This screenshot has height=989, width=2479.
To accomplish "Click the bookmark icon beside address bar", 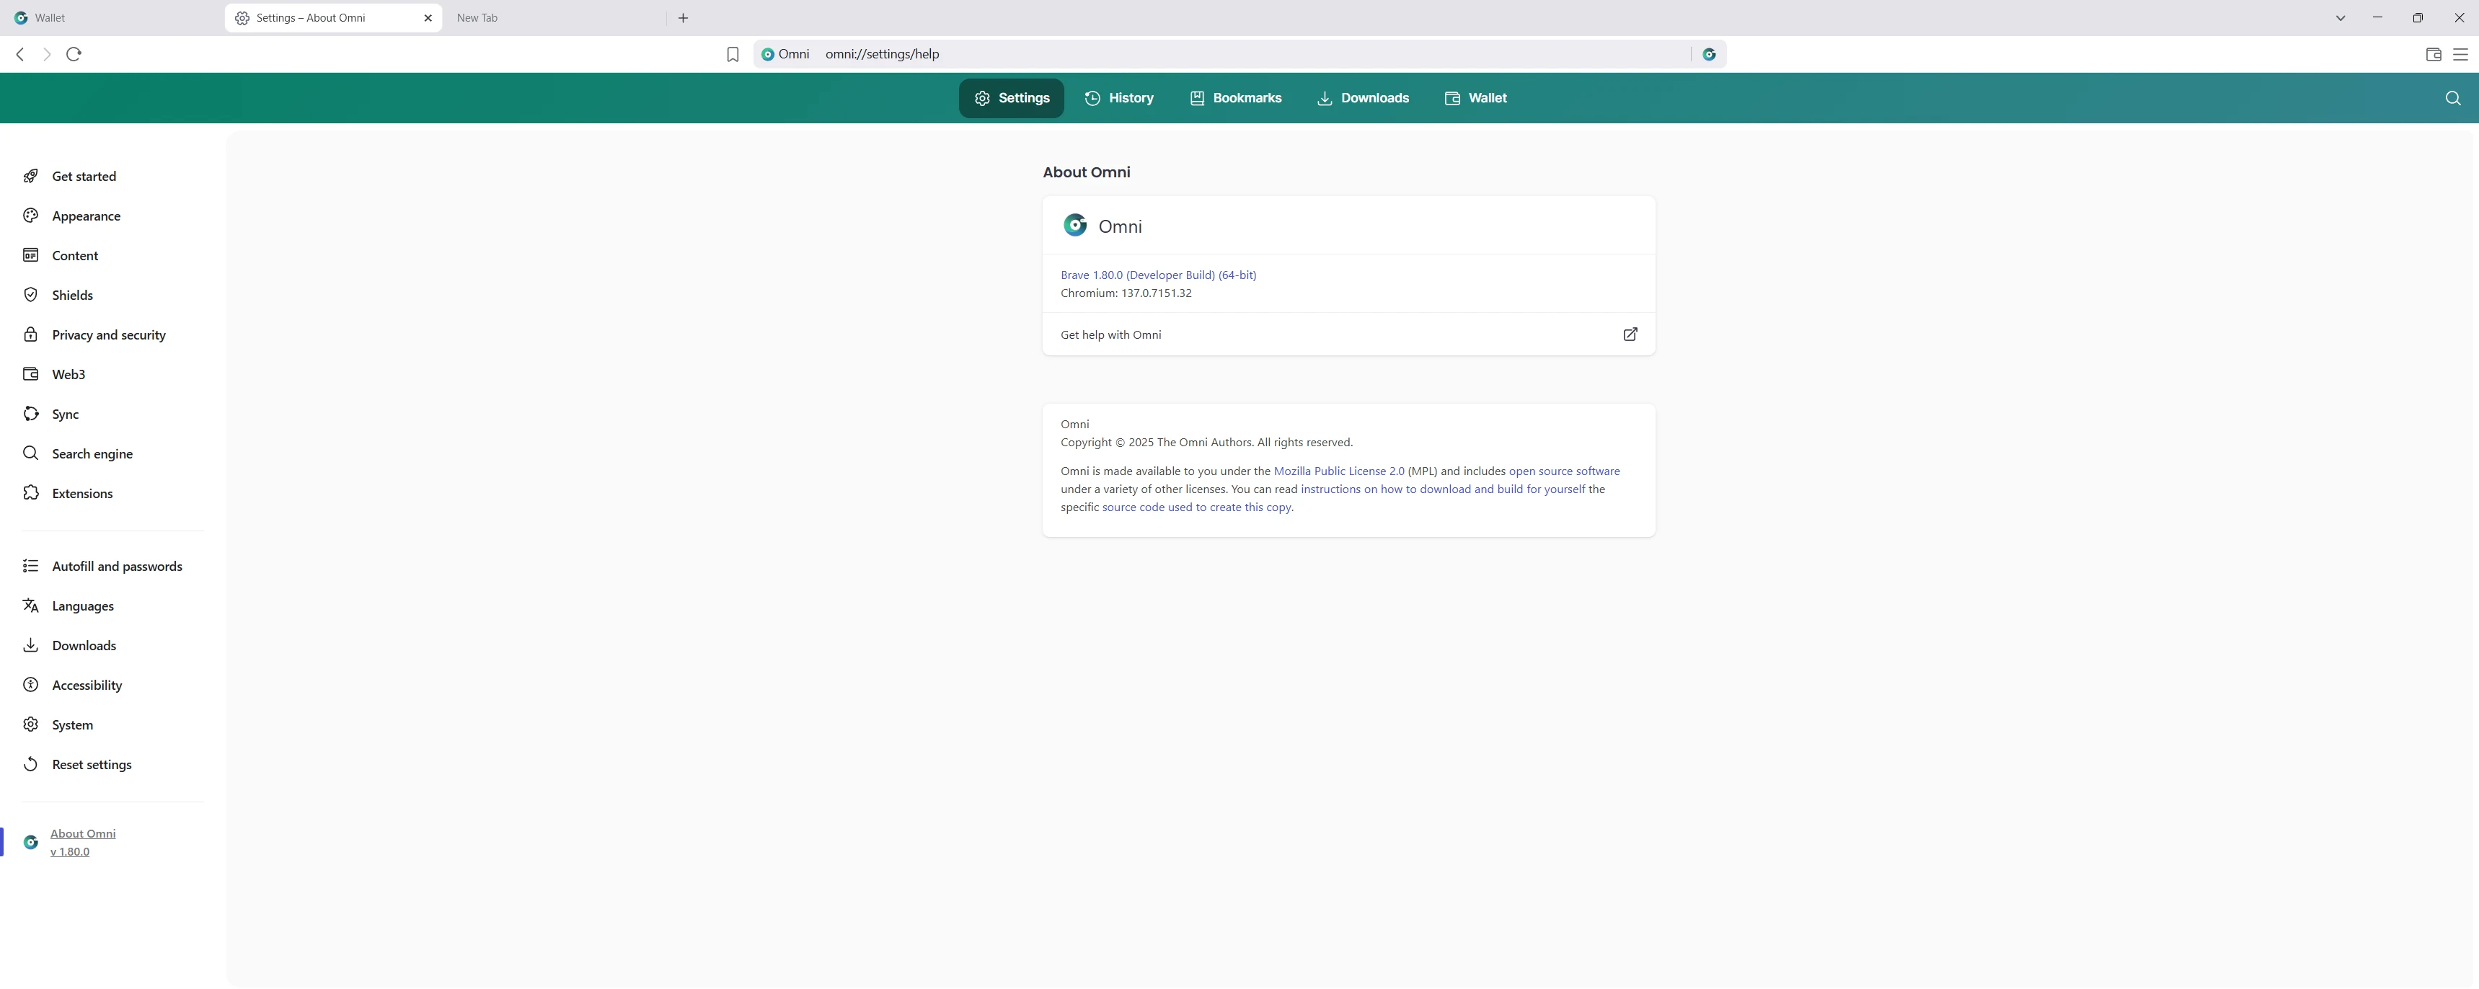I will [x=733, y=55].
